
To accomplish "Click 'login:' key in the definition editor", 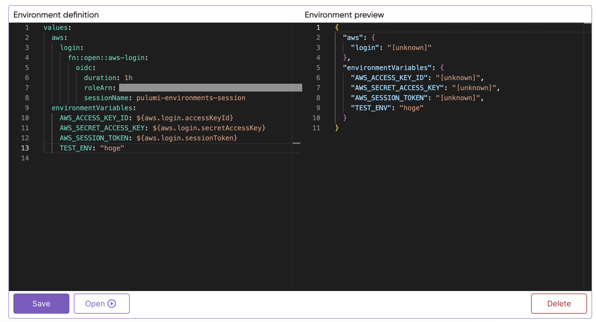I will point(72,48).
